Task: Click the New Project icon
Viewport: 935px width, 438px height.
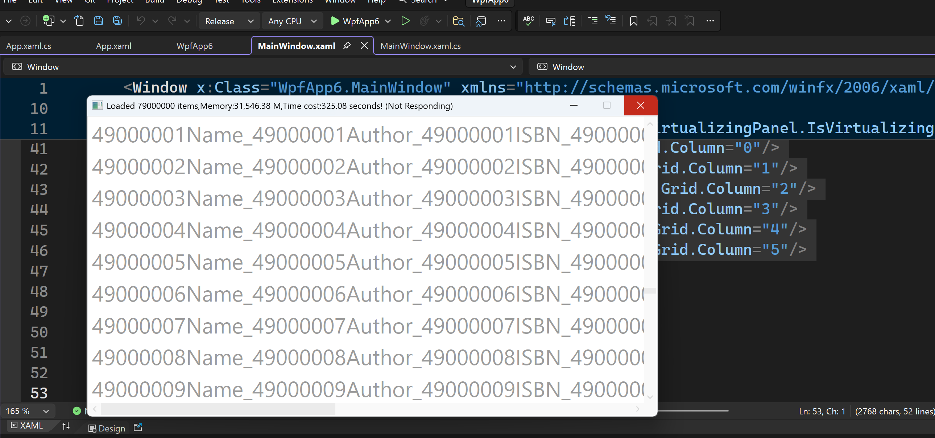Action: pos(48,21)
